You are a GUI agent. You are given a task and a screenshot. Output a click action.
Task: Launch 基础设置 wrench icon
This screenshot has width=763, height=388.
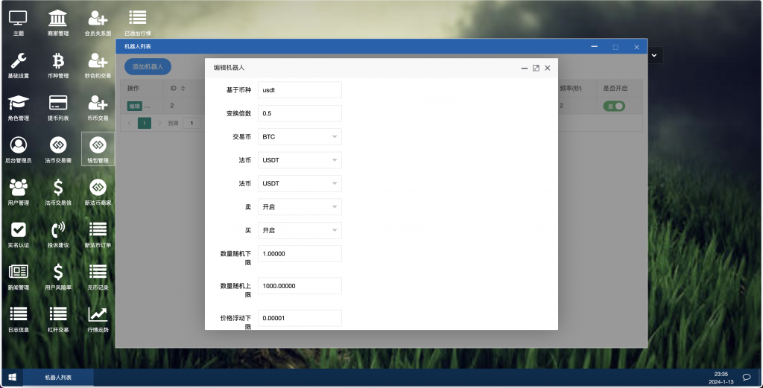[x=19, y=65]
